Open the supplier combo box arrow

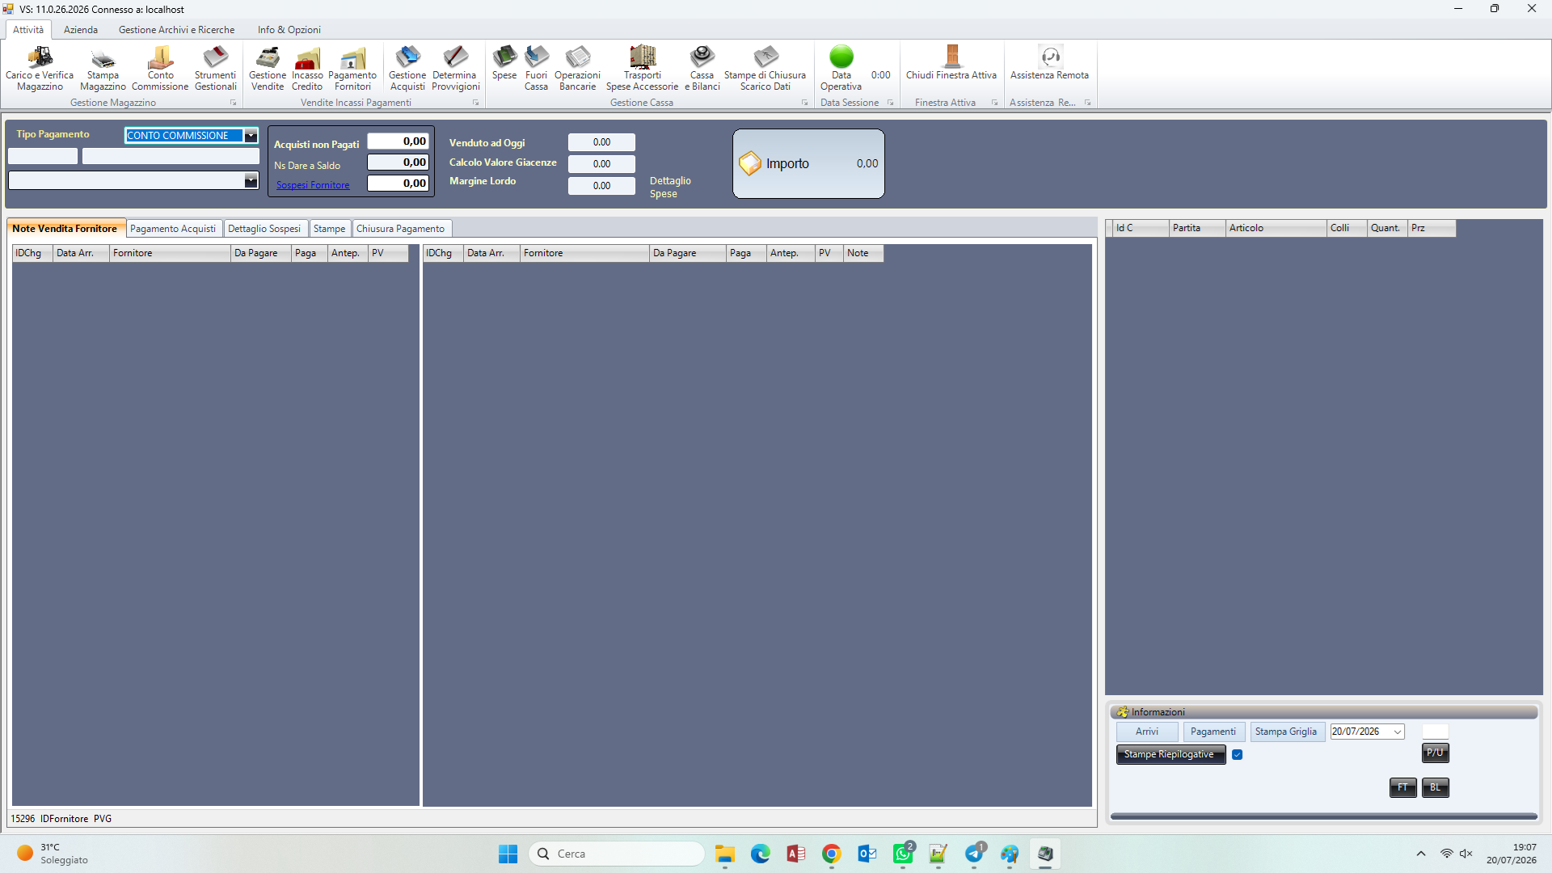tap(251, 180)
